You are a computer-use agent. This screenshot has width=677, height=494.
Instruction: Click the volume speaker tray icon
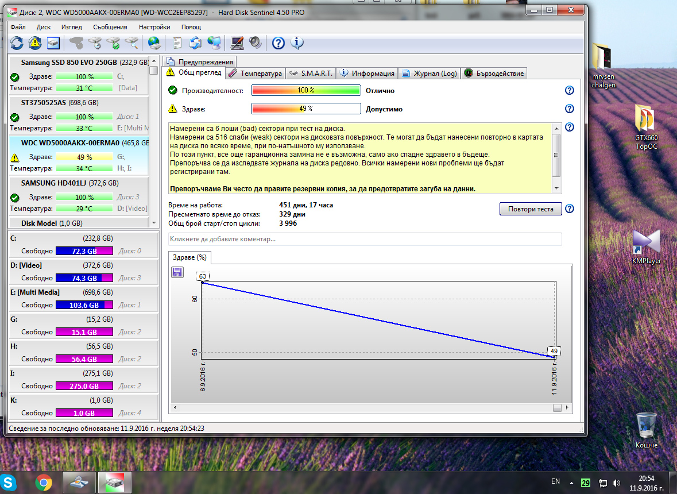[x=616, y=483]
